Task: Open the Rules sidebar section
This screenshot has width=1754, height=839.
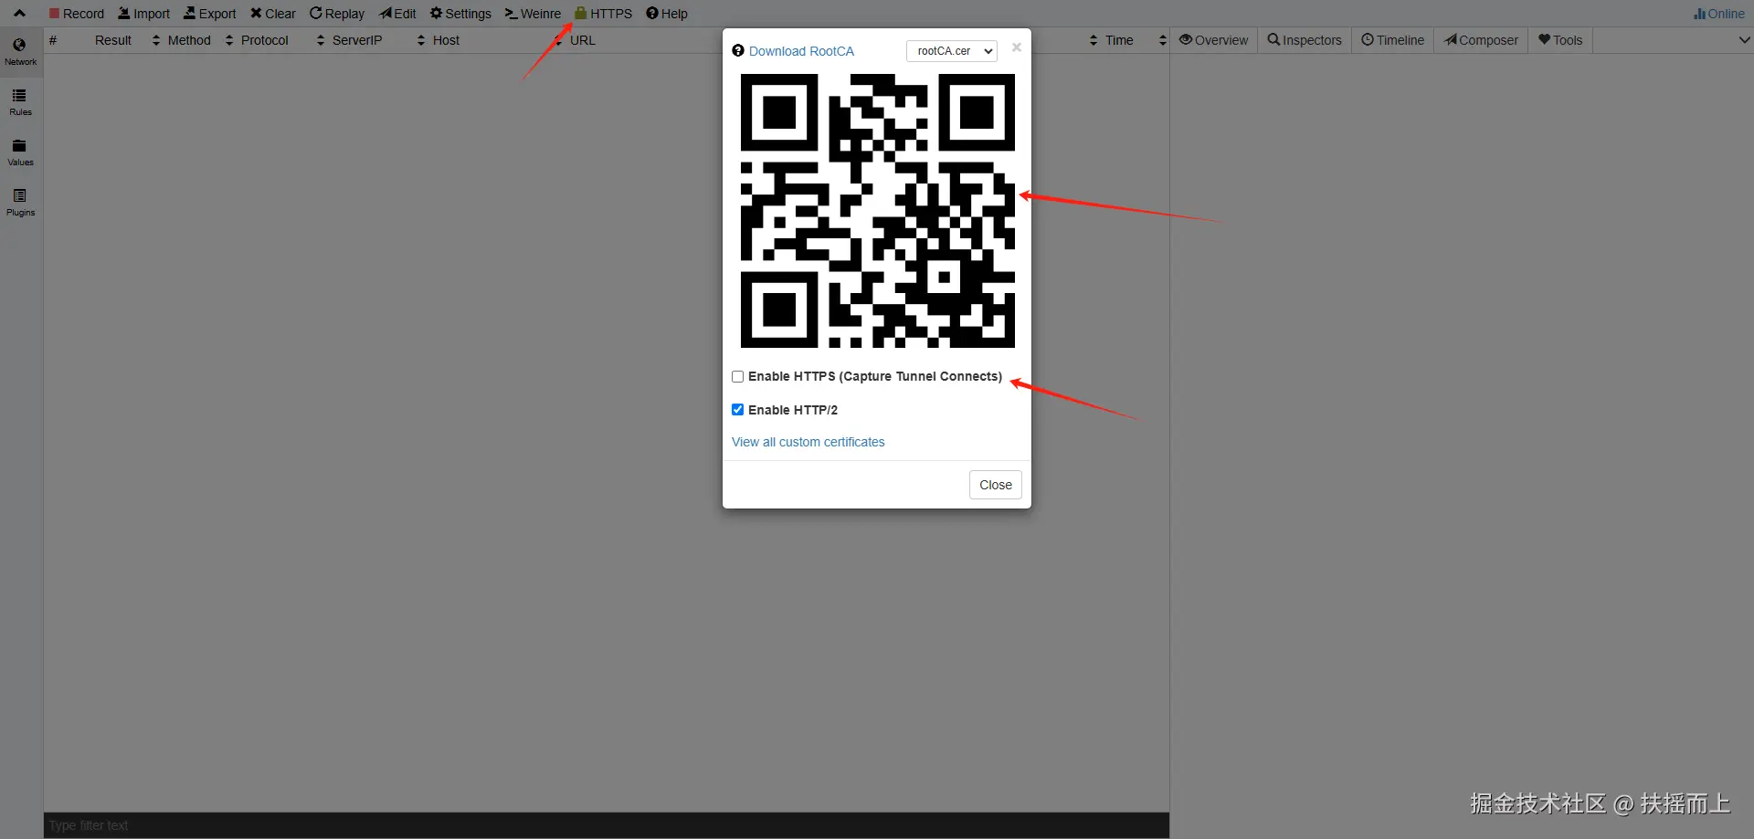Action: [20, 102]
